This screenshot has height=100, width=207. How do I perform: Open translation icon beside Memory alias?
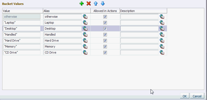(85, 46)
